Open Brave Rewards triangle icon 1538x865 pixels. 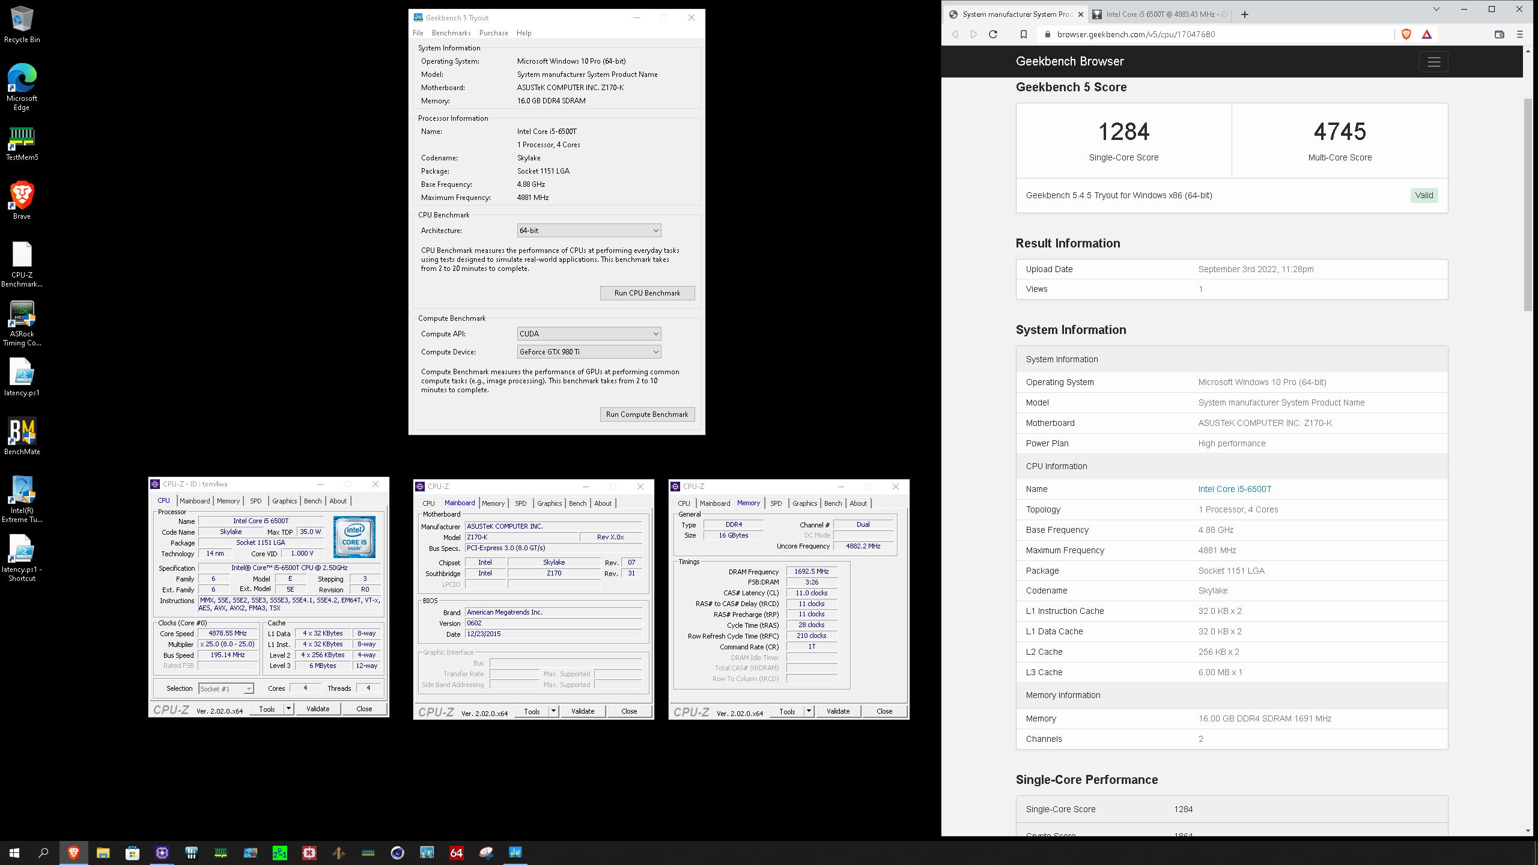point(1427,34)
